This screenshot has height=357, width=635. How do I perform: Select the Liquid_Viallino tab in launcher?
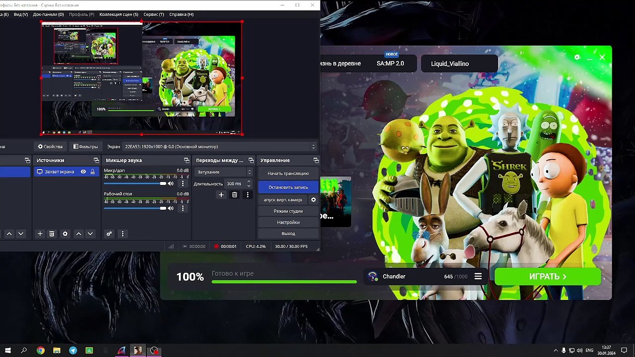click(459, 63)
